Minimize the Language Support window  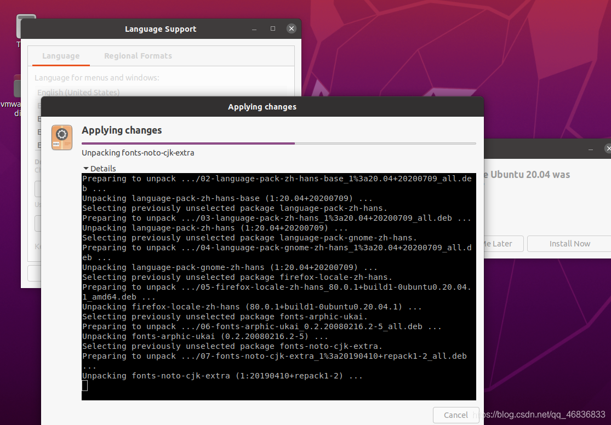(254, 29)
